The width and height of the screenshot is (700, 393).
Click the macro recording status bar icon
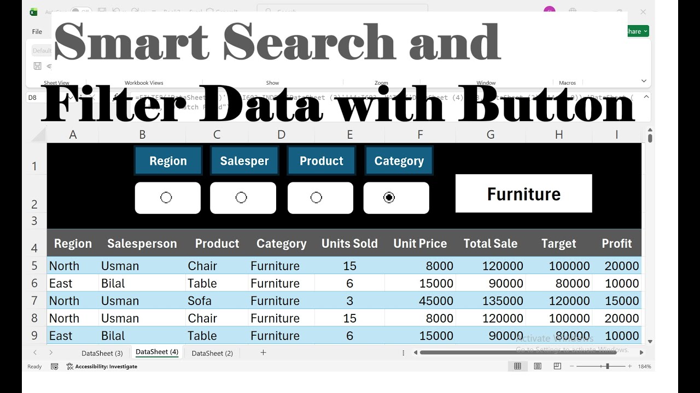click(x=55, y=366)
